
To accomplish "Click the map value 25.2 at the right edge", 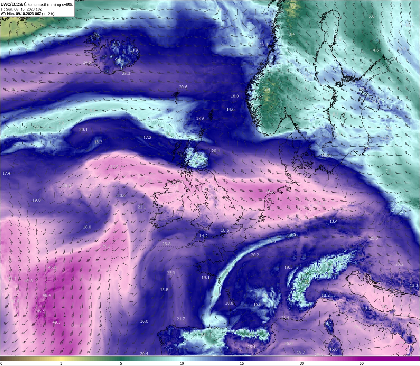I will click(x=399, y=264).
